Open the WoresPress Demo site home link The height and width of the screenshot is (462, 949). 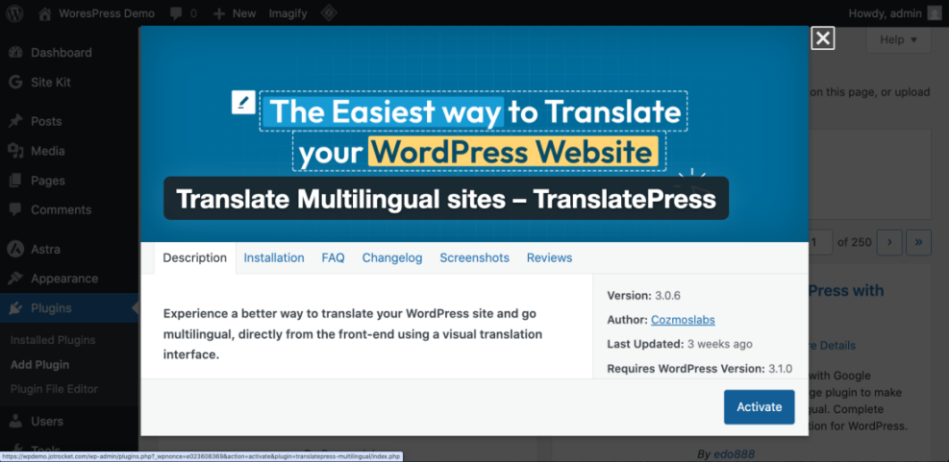[96, 13]
